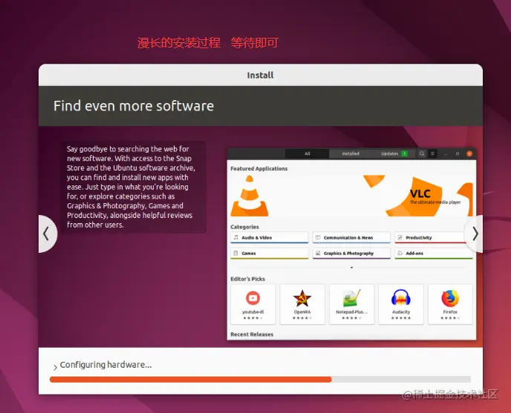Click the VLC ultimate media player tagline
This screenshot has height=413, width=511.
tap(435, 202)
